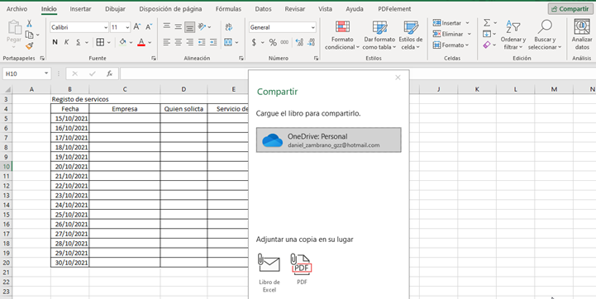Image resolution: width=596 pixels, height=299 pixels.
Task: Click the AutoSum sigma icon
Action: 487,23
